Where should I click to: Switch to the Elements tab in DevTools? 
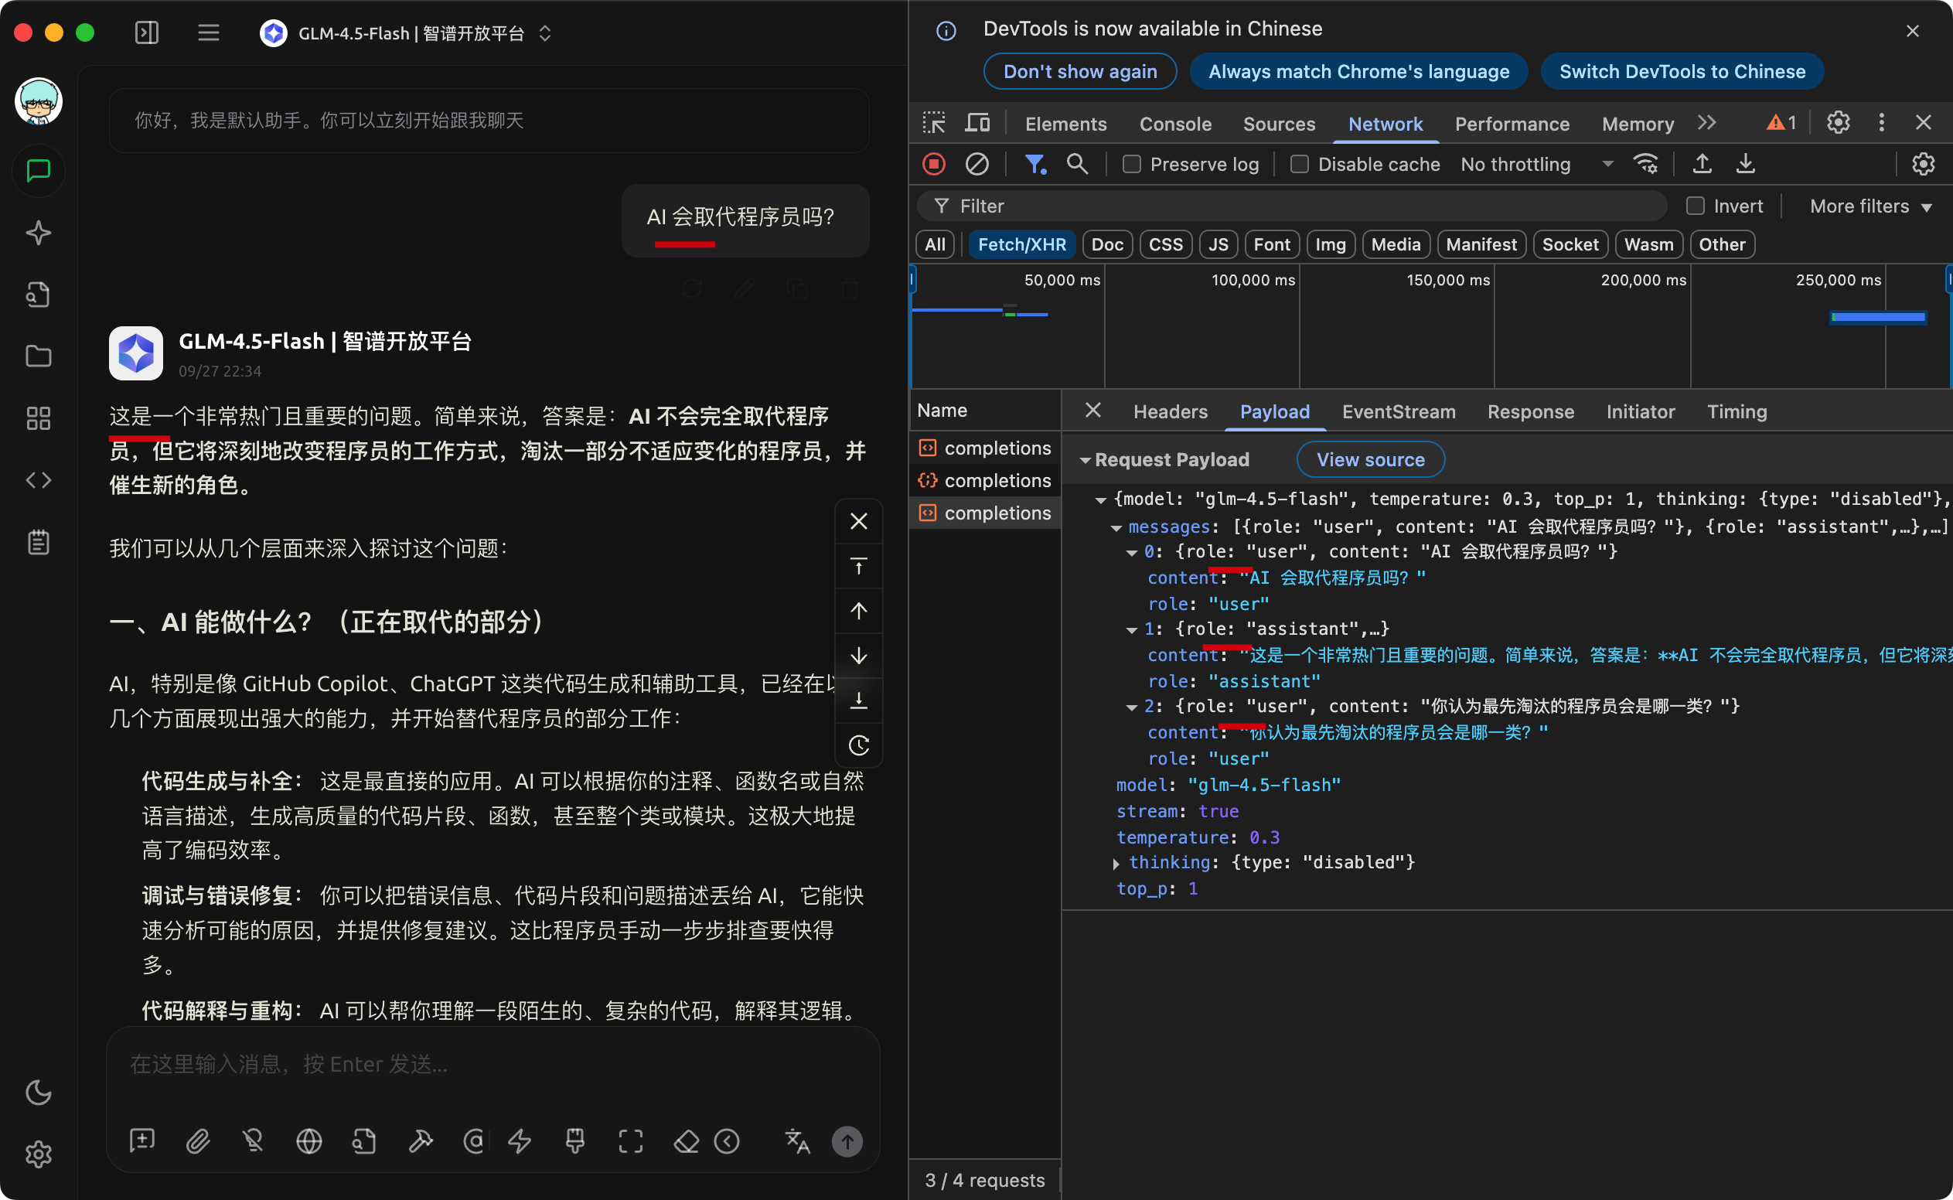1065,124
